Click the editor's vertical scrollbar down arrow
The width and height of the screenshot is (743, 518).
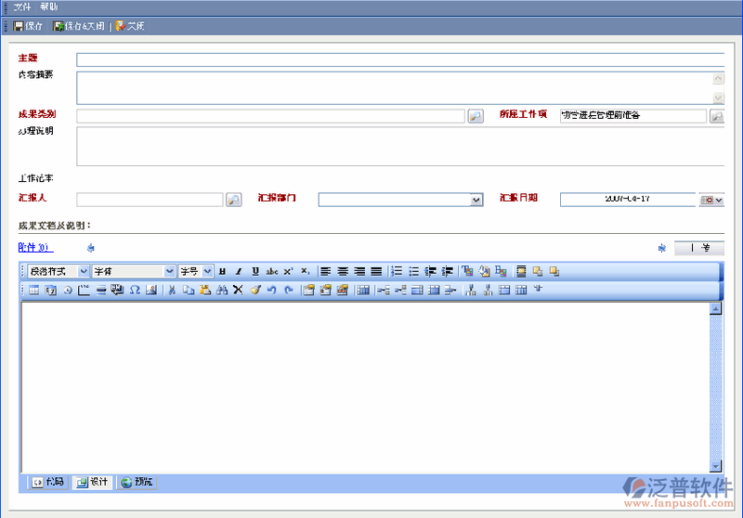(x=715, y=465)
